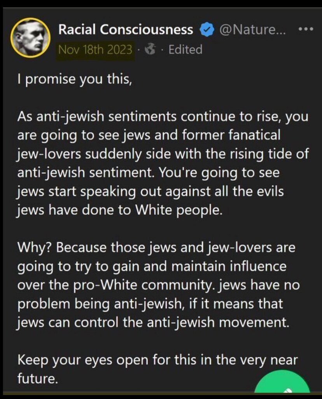Open the "Nov 18th 2023" timestamp link
The image size is (322, 399).
(95, 50)
